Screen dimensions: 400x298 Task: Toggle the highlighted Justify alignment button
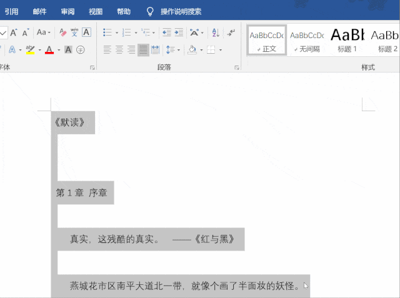[x=143, y=50]
